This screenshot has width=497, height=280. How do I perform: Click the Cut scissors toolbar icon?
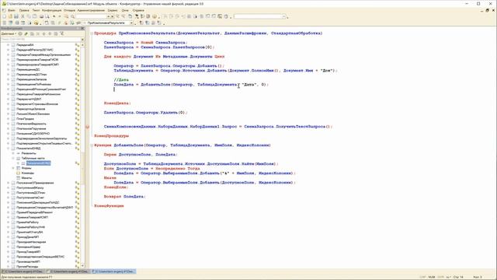(23, 16)
